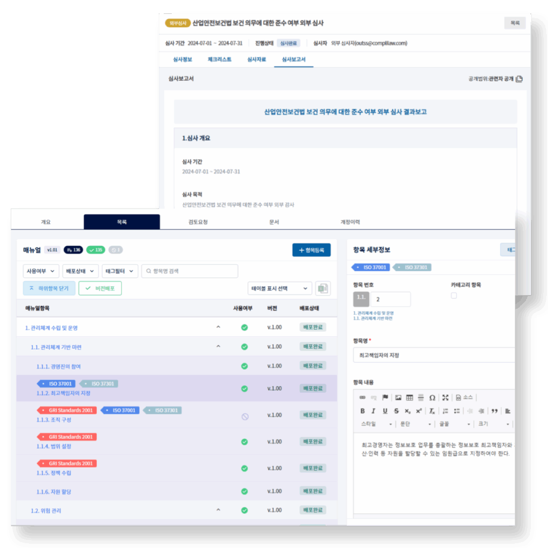Open the 사용여부 filter dropdown

[41, 271]
